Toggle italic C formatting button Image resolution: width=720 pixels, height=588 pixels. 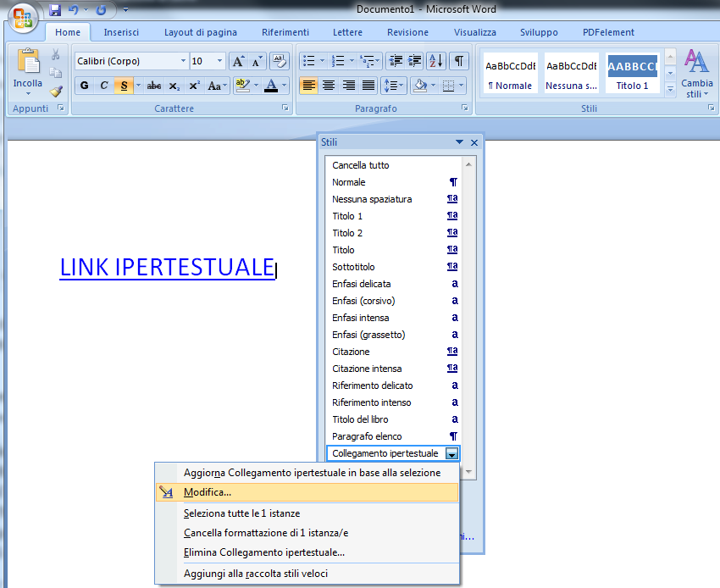[104, 86]
